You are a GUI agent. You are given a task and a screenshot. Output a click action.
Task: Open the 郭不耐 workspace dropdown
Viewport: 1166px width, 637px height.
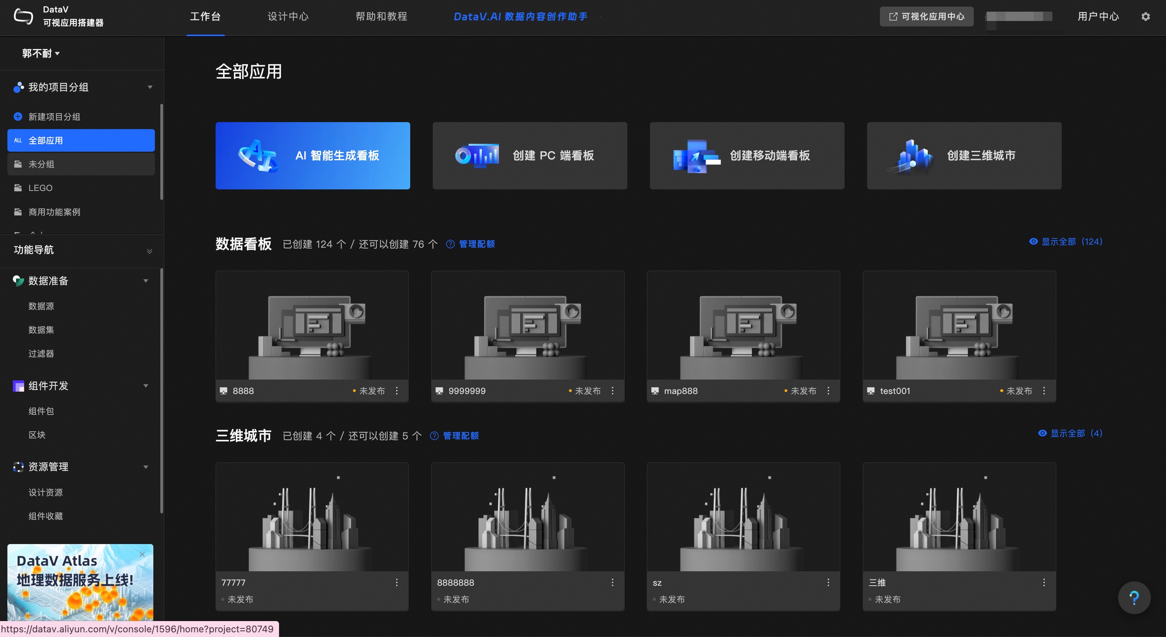coord(41,53)
